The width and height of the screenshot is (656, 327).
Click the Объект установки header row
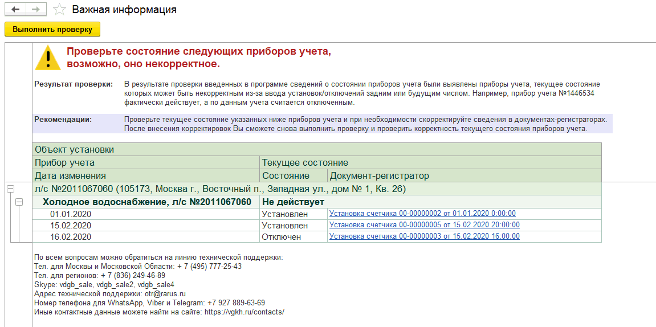click(x=317, y=149)
